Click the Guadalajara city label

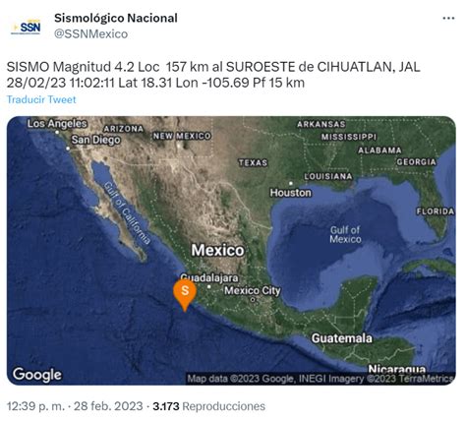[x=209, y=278]
